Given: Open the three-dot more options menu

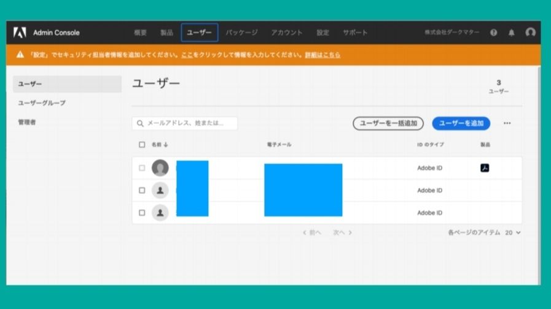Looking at the screenshot, I should (507, 123).
